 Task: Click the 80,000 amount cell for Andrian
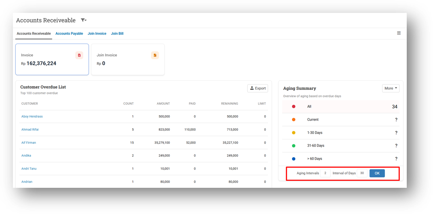[165, 182]
